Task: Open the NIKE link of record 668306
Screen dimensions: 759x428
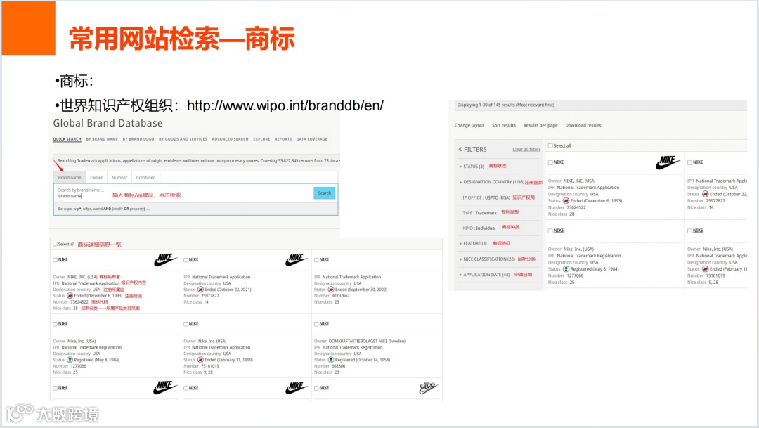Action: 324,324
